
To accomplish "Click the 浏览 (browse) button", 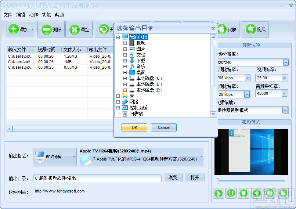I will pos(173,177).
